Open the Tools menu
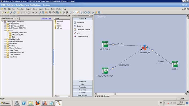 (x=53, y=9)
